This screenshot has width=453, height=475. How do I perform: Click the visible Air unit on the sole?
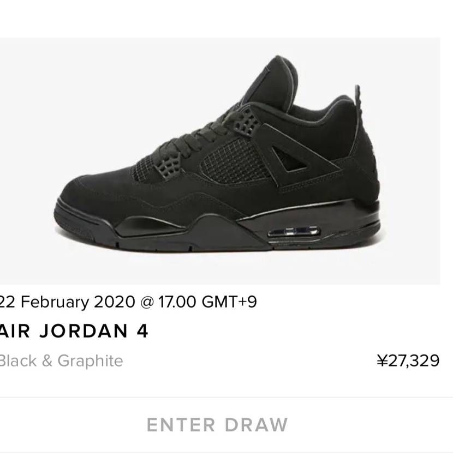pyautogui.click(x=294, y=232)
